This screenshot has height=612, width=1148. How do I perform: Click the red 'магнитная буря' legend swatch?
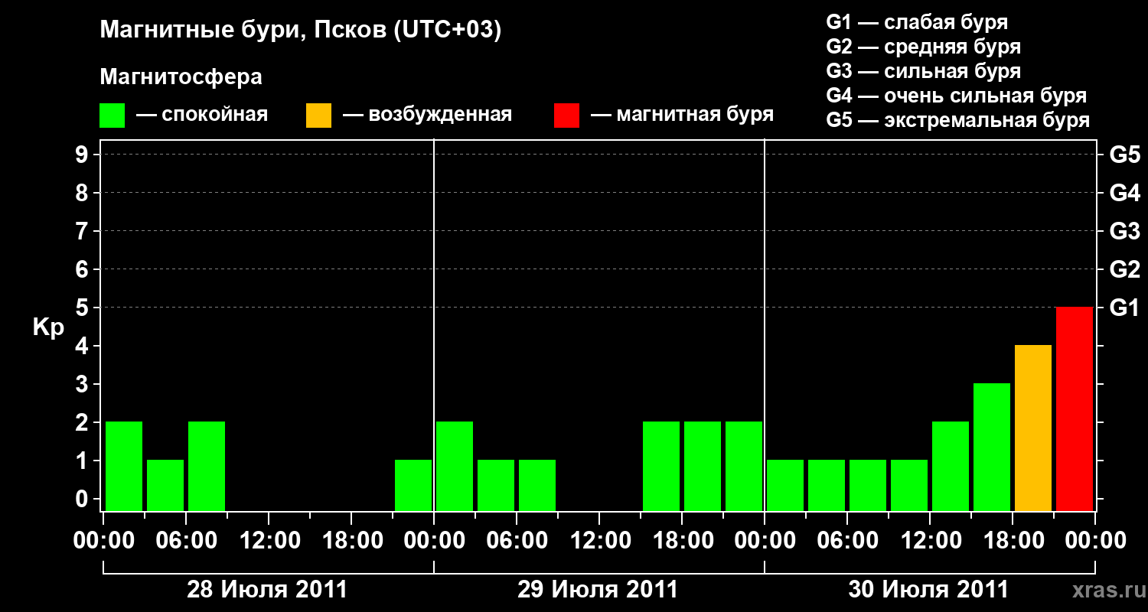567,116
